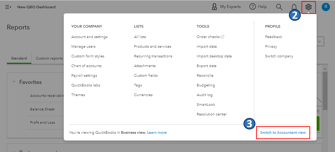Click the New QBO Dashboard title
The height and width of the screenshot is (152, 335).
click(36, 7)
